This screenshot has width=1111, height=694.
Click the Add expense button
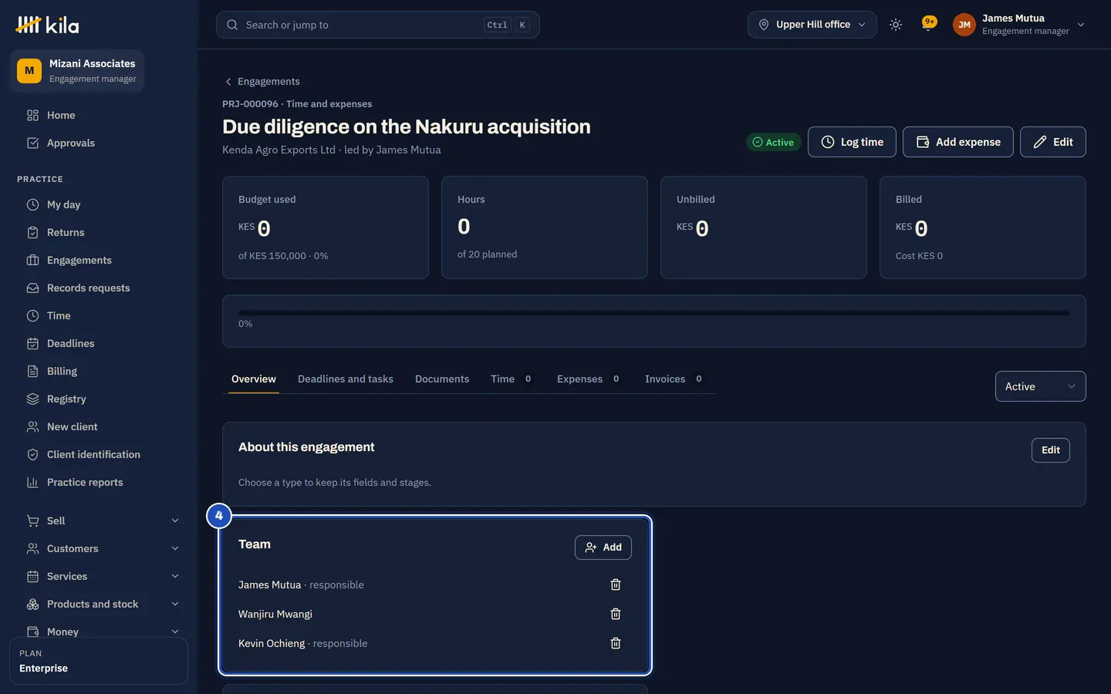958,142
